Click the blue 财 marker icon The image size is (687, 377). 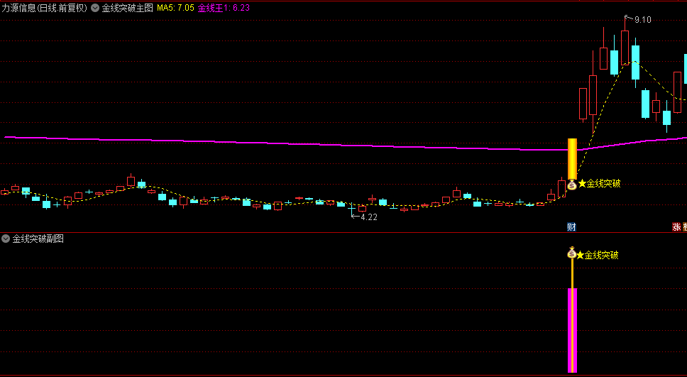pos(571,226)
